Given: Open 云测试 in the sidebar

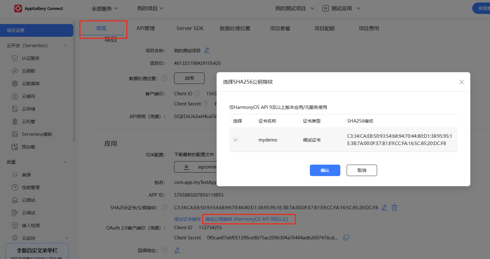Looking at the screenshot, I should [29, 200].
